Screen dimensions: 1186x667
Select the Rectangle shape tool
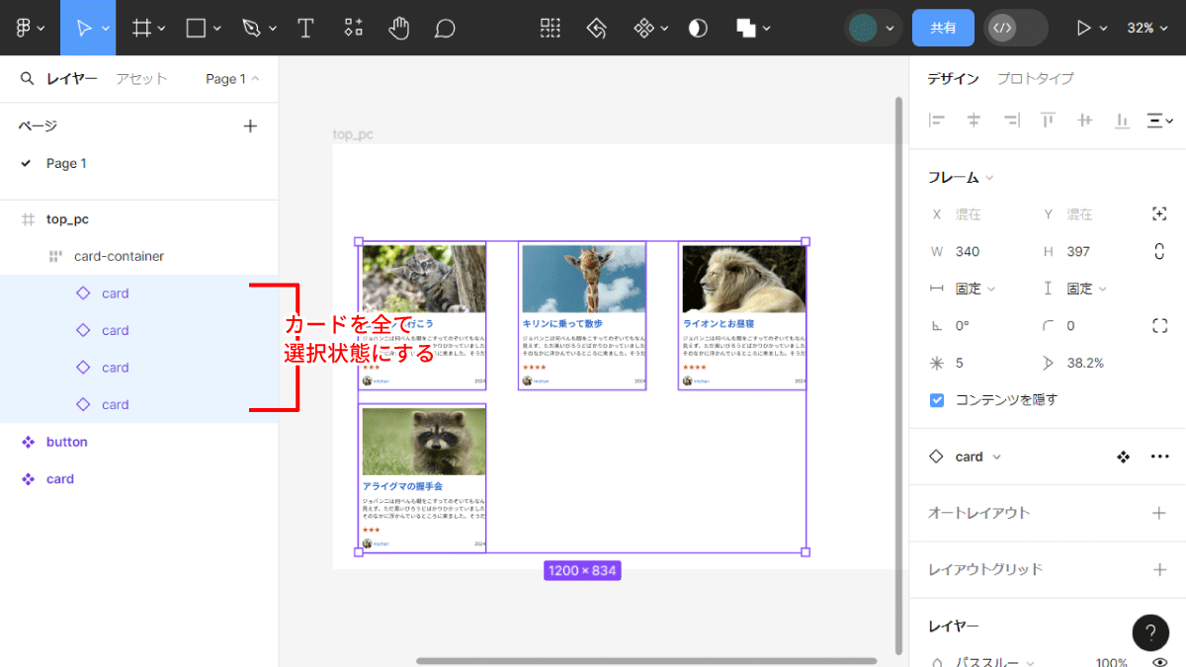pyautogui.click(x=197, y=28)
